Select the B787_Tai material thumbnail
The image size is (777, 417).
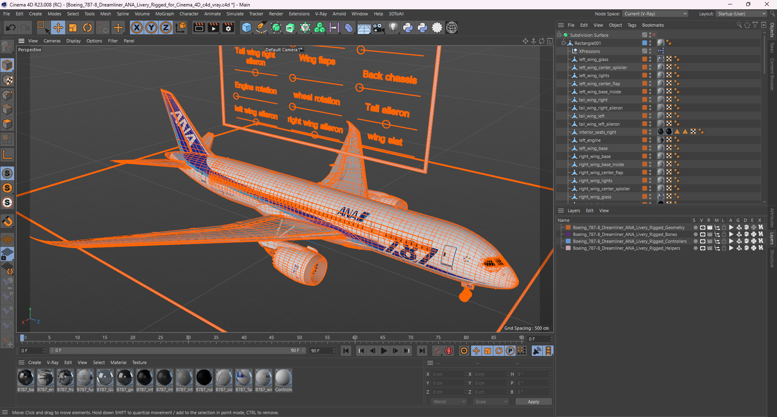coord(244,380)
